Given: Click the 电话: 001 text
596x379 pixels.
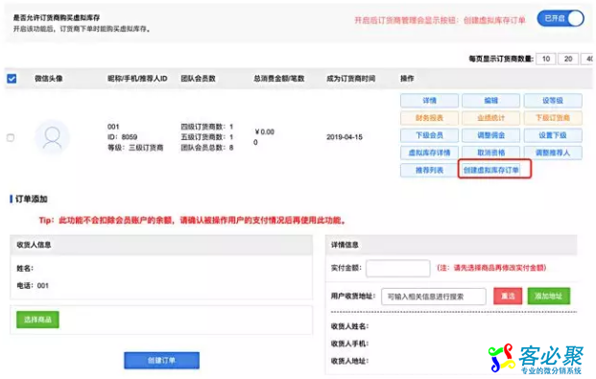Looking at the screenshot, I should pos(33,286).
